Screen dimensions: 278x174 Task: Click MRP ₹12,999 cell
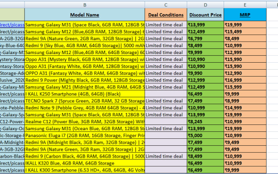pos(245,52)
